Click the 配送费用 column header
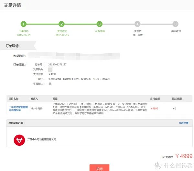The image size is (194, 171). pyautogui.click(x=177, y=99)
